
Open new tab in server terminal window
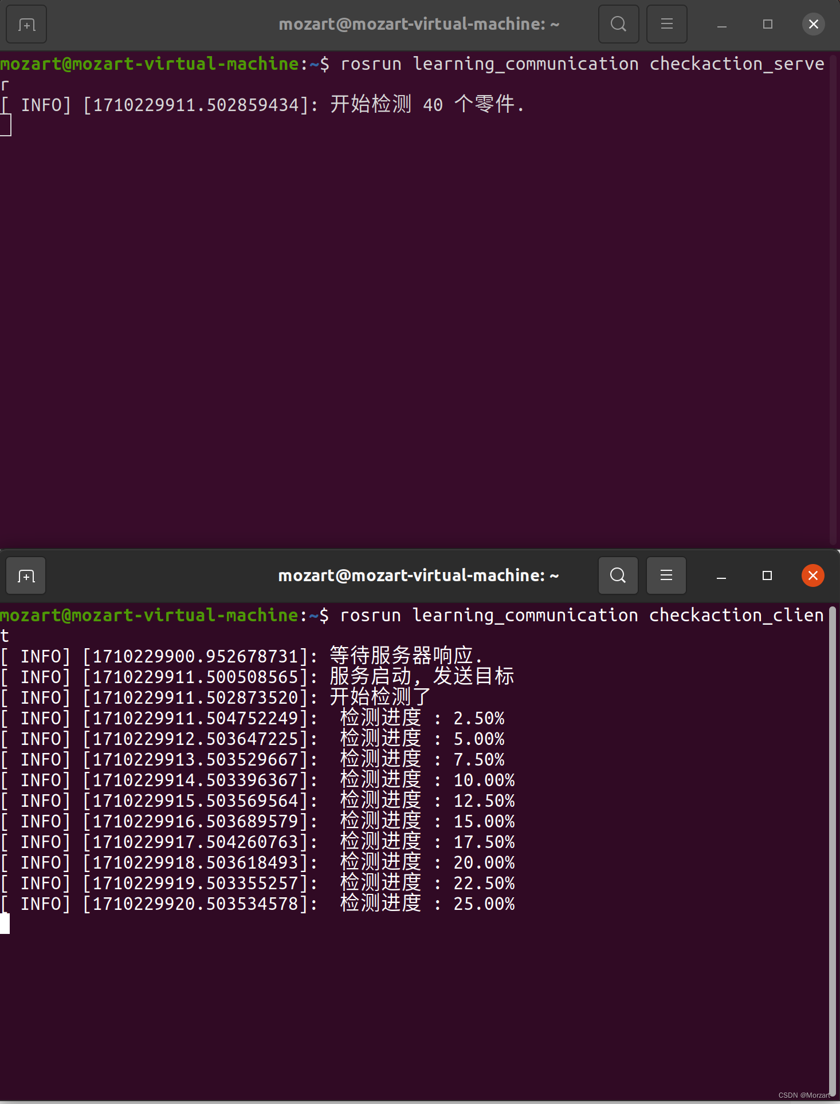click(26, 24)
